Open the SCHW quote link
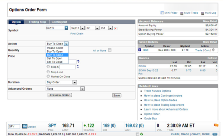The width and height of the screenshot is (223, 136). [142, 66]
